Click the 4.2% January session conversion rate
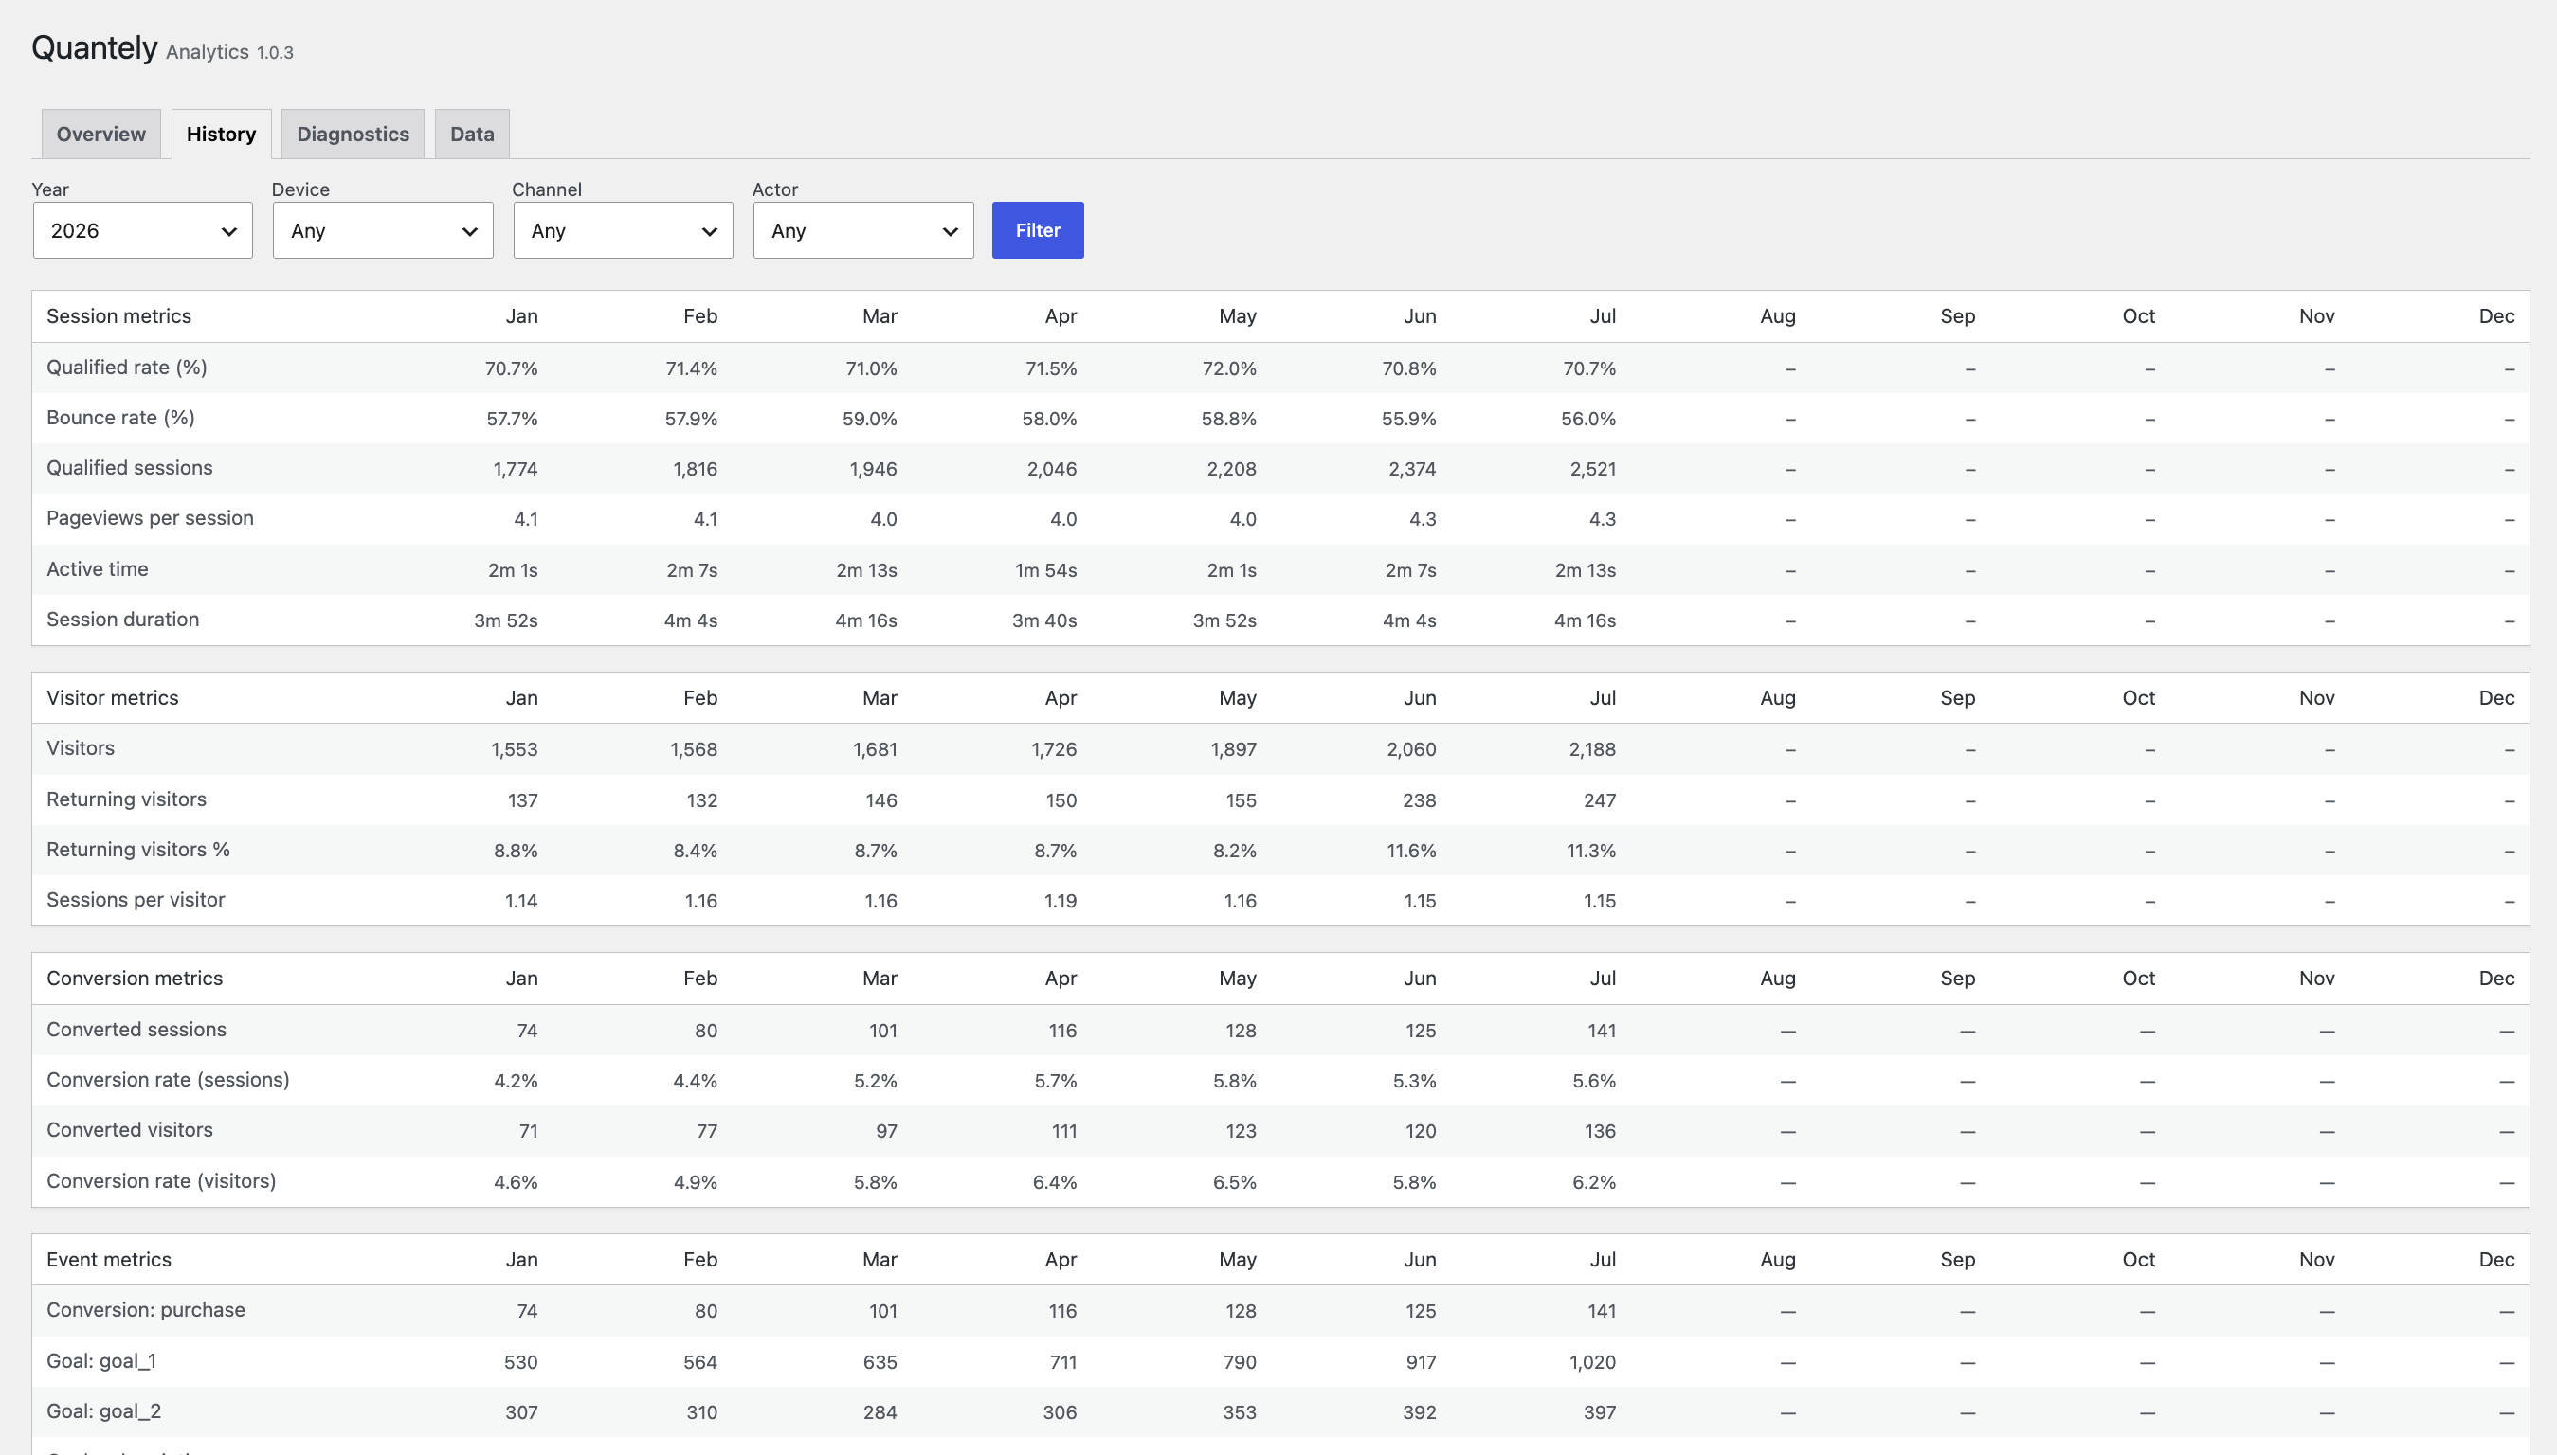 point(516,1081)
